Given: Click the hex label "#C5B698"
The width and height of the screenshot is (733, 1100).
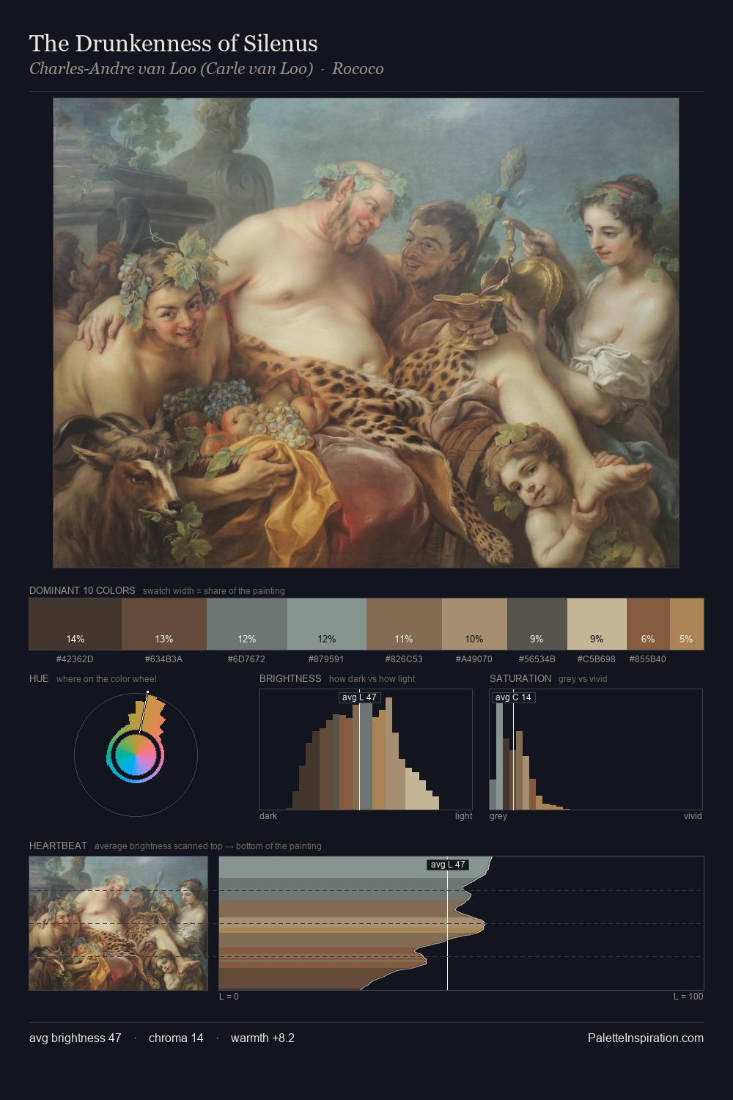Looking at the screenshot, I should click(597, 659).
